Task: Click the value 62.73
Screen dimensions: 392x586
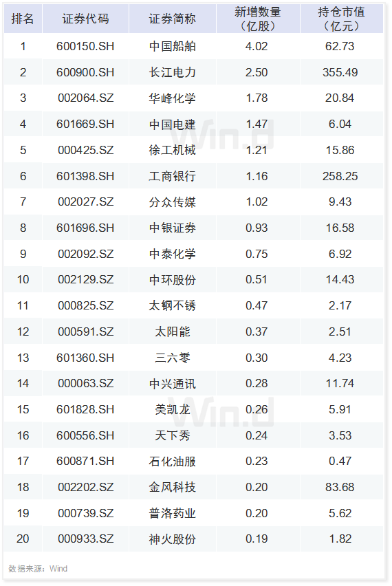Action: [340, 46]
